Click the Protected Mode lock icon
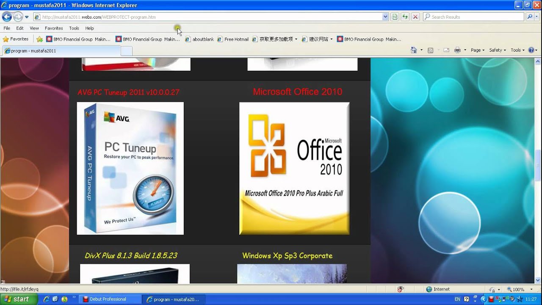Screen dimensions: 542x305 (x=492, y=289)
